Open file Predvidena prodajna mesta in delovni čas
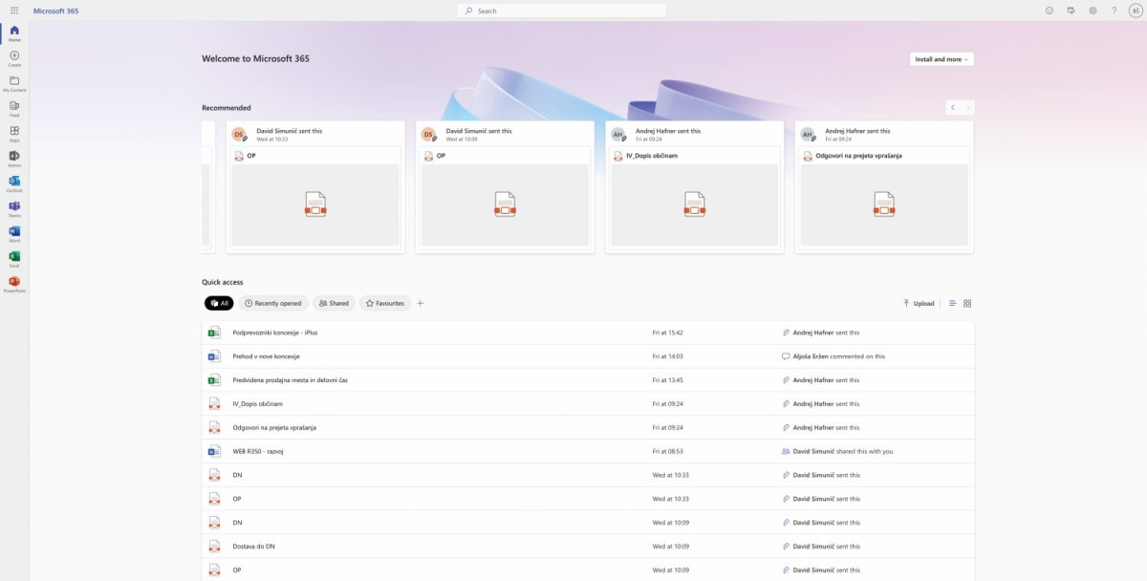This screenshot has width=1147, height=581. [291, 380]
